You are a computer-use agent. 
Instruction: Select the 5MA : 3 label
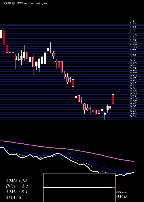coord(14,197)
